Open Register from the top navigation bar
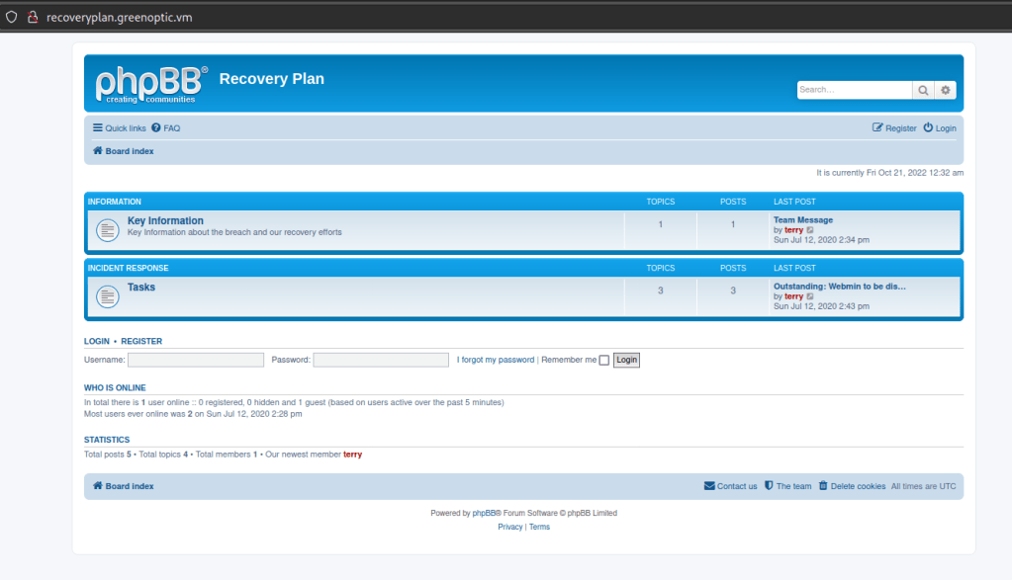This screenshot has width=1012, height=580. coord(894,128)
